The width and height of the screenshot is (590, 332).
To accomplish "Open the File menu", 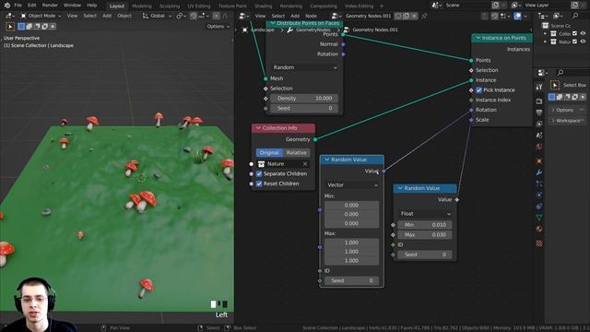I will 18,6.
